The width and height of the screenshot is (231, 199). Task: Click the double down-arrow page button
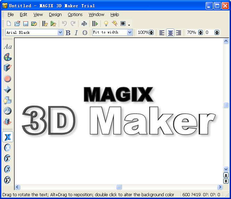226,181
